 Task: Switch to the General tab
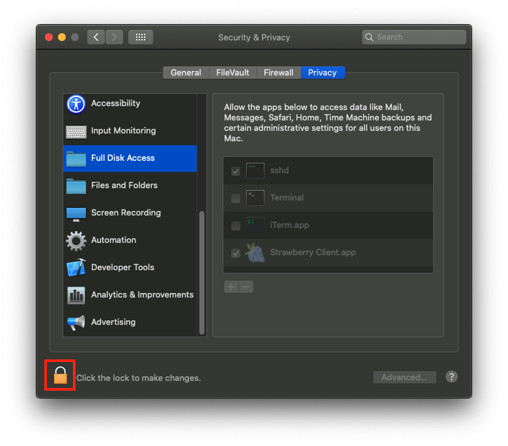point(186,73)
